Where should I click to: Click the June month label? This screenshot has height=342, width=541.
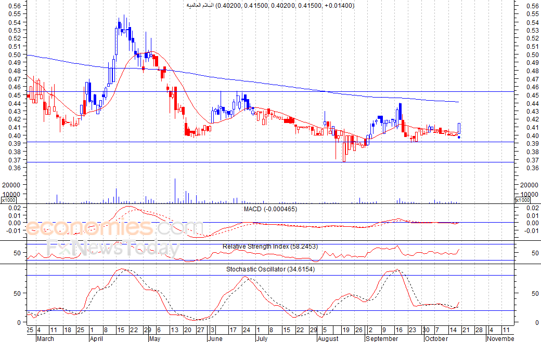215,338
